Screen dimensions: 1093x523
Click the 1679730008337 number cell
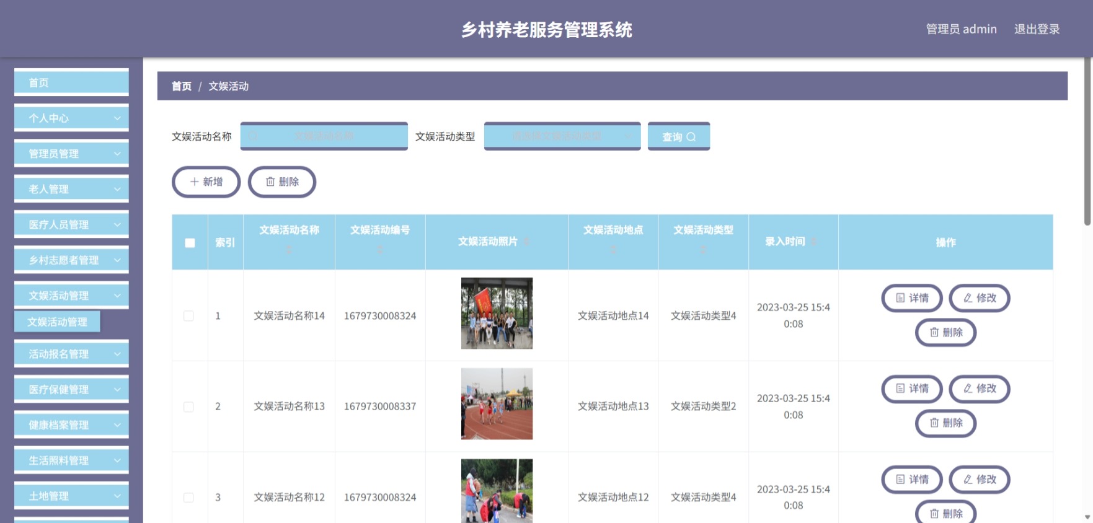point(380,407)
